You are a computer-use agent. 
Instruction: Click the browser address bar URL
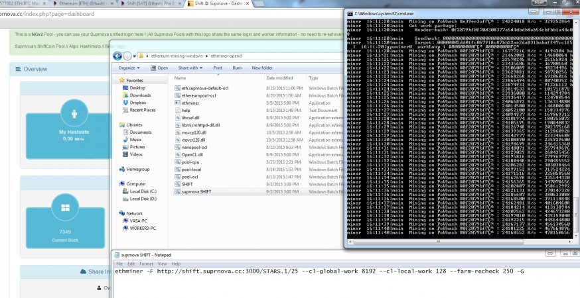pyautogui.click(x=46, y=14)
